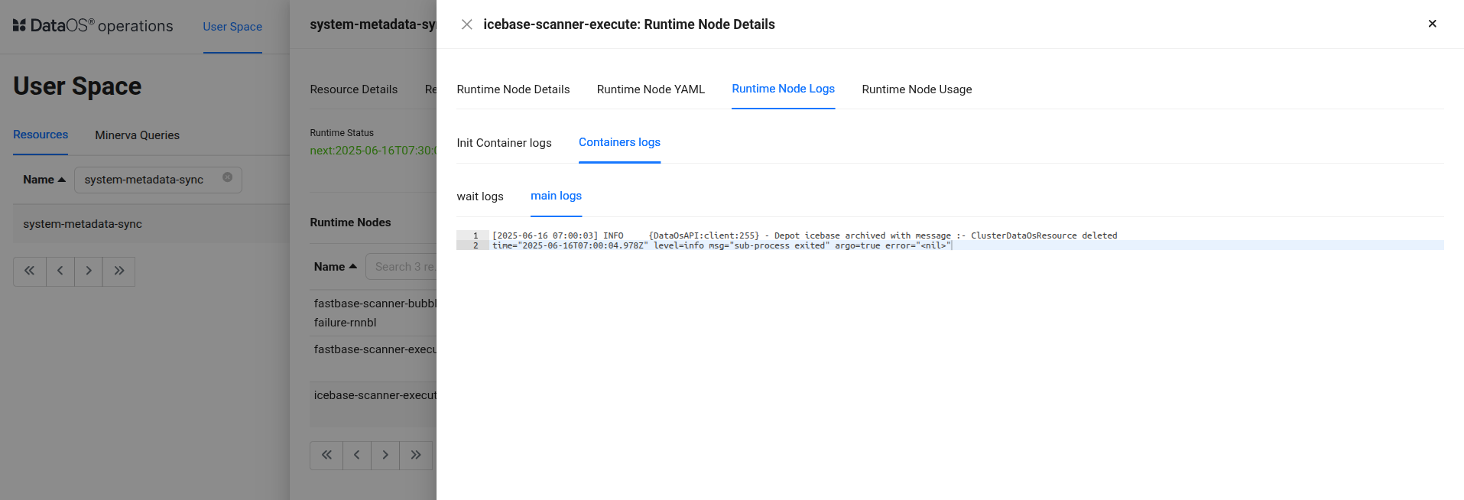Clear the system-metadata-sync name filter
The width and height of the screenshot is (1464, 500).
point(227,177)
